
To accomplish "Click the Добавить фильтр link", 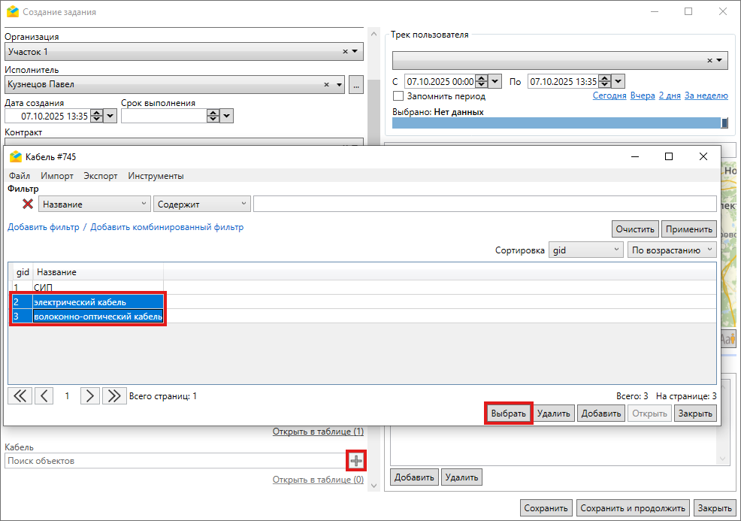I will [x=43, y=227].
